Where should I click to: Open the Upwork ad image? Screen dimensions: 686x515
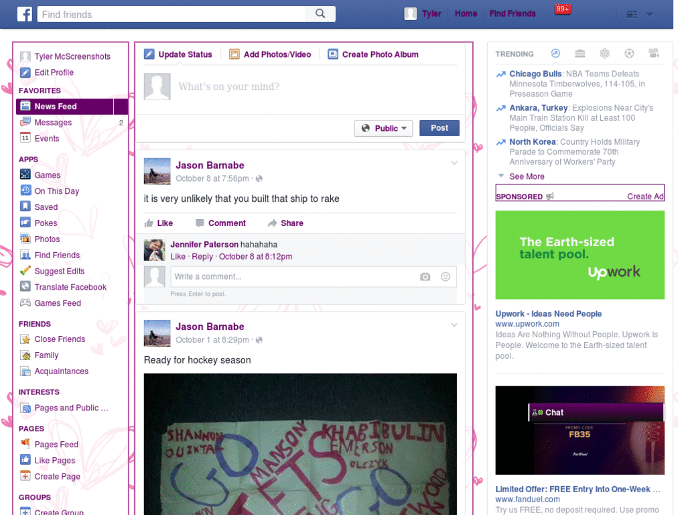pyautogui.click(x=579, y=255)
